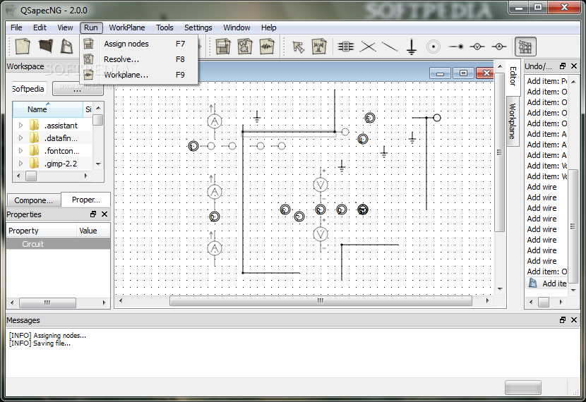586x402 pixels.
Task: Click the Save file toolbar icon
Action: click(66, 47)
